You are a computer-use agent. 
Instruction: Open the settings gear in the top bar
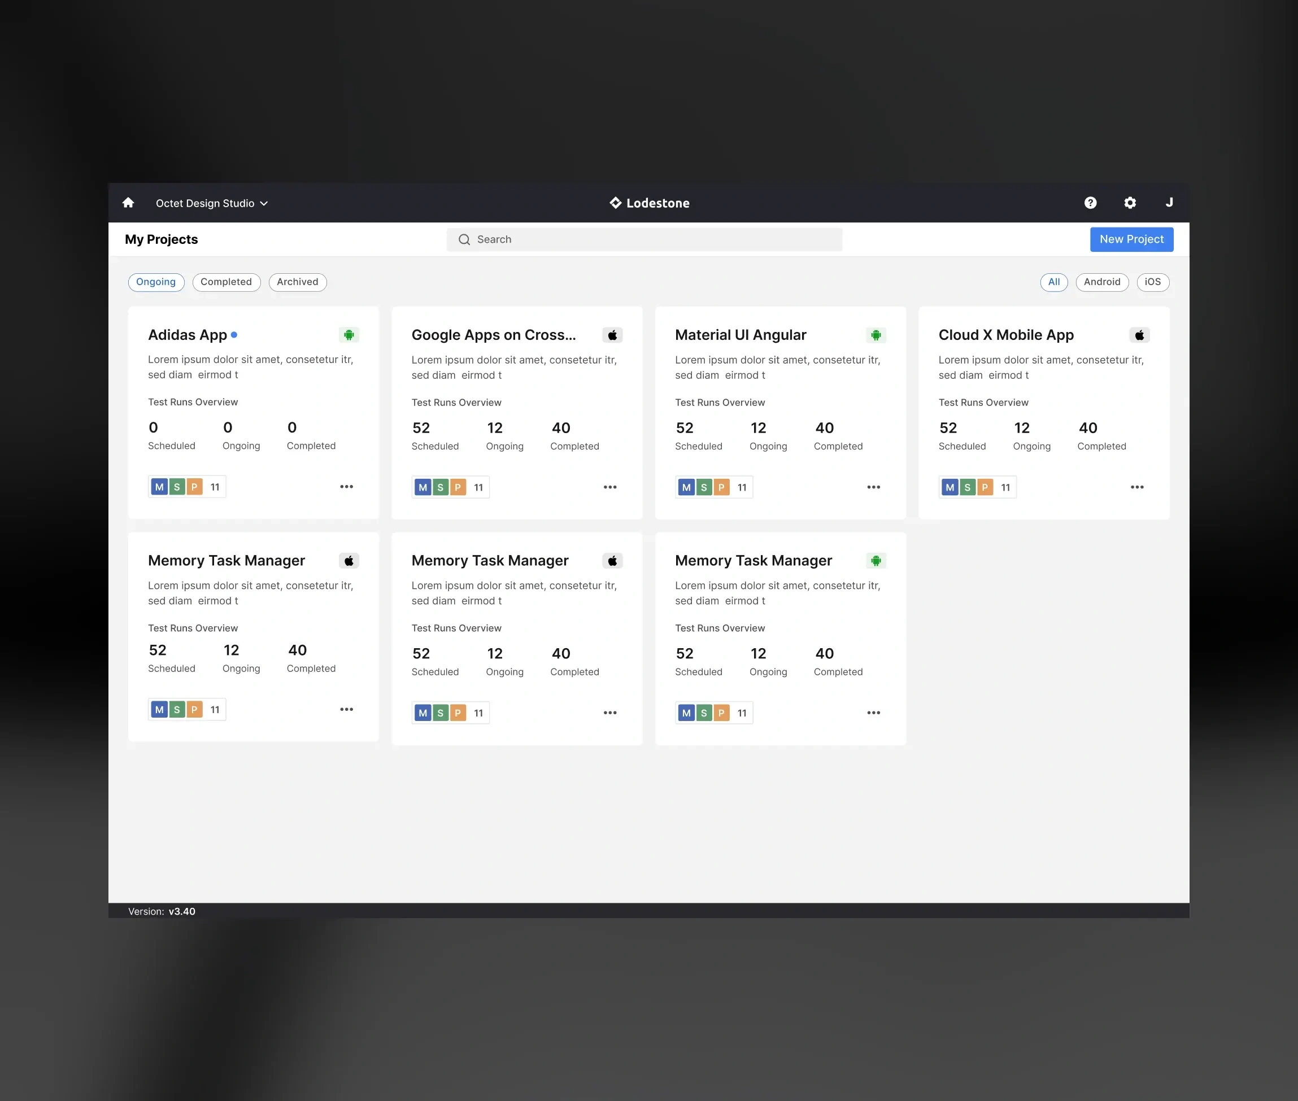click(1130, 202)
